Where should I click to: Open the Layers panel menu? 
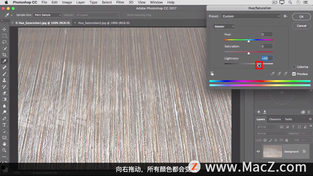pos(310,119)
